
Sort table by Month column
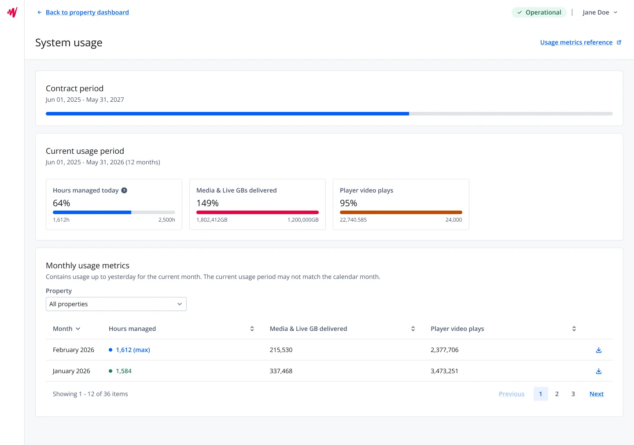(x=67, y=329)
